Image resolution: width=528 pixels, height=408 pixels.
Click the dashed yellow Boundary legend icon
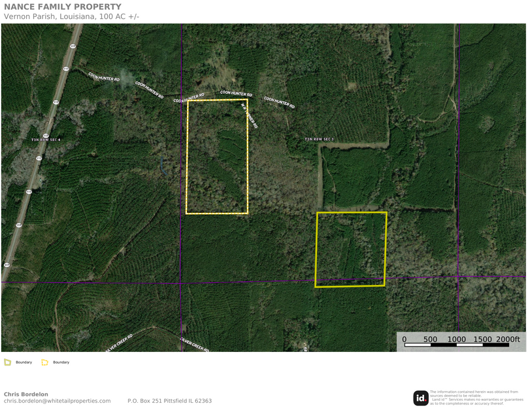tap(44, 362)
